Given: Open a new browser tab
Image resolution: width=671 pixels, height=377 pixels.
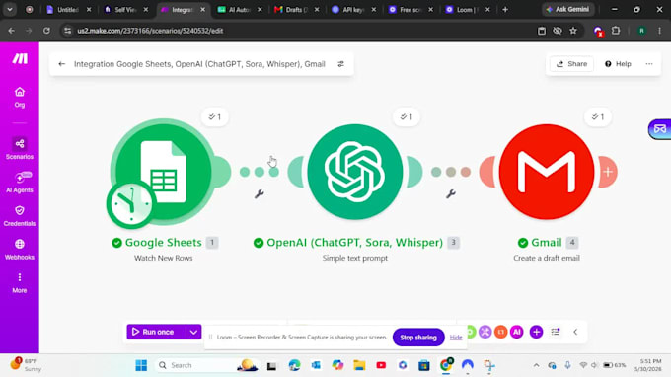Looking at the screenshot, I should click(505, 10).
